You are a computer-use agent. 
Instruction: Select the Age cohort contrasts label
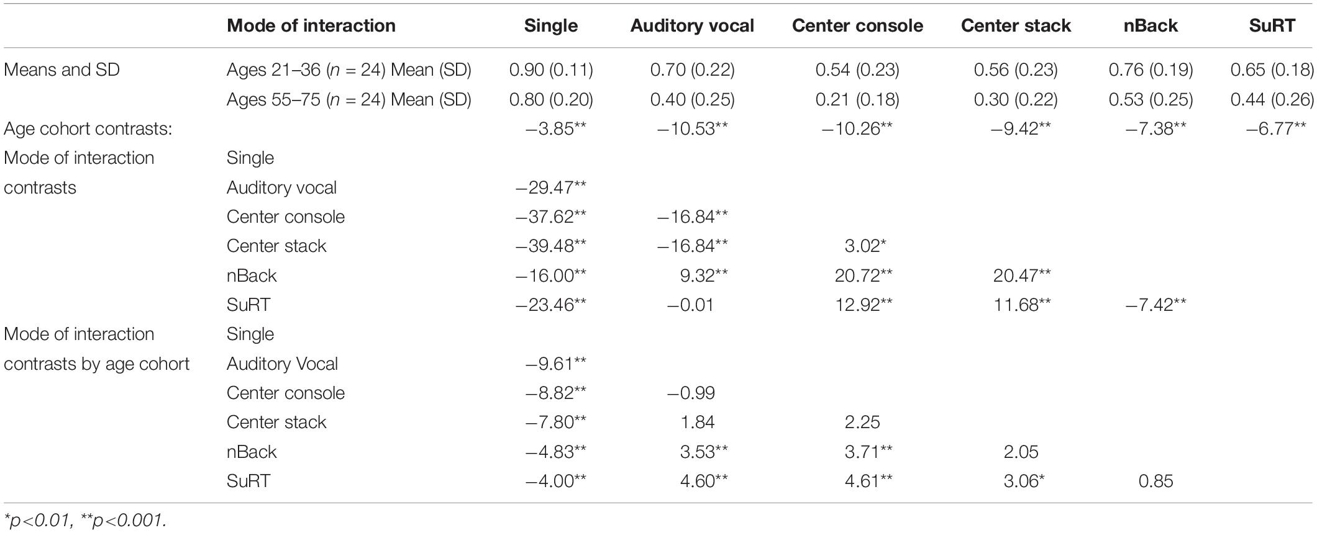pyautogui.click(x=88, y=128)
